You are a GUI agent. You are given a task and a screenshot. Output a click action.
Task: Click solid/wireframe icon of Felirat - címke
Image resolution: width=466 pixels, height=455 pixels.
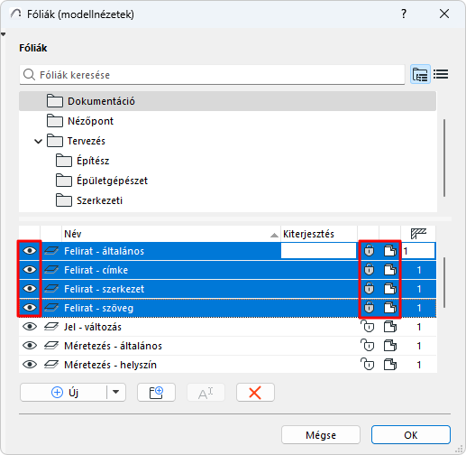point(390,270)
